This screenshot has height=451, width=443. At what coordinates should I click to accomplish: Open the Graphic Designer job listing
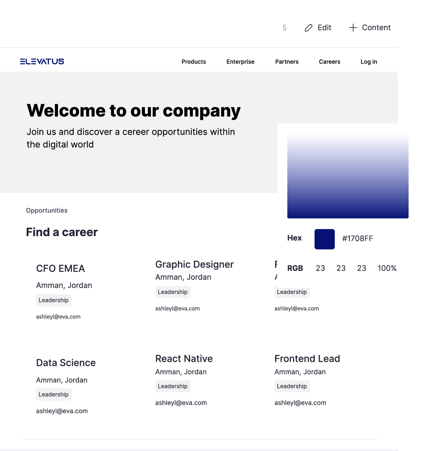194,264
